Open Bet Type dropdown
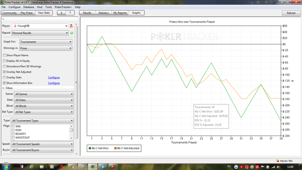The image size is (302, 170). pyautogui.click(x=44, y=112)
